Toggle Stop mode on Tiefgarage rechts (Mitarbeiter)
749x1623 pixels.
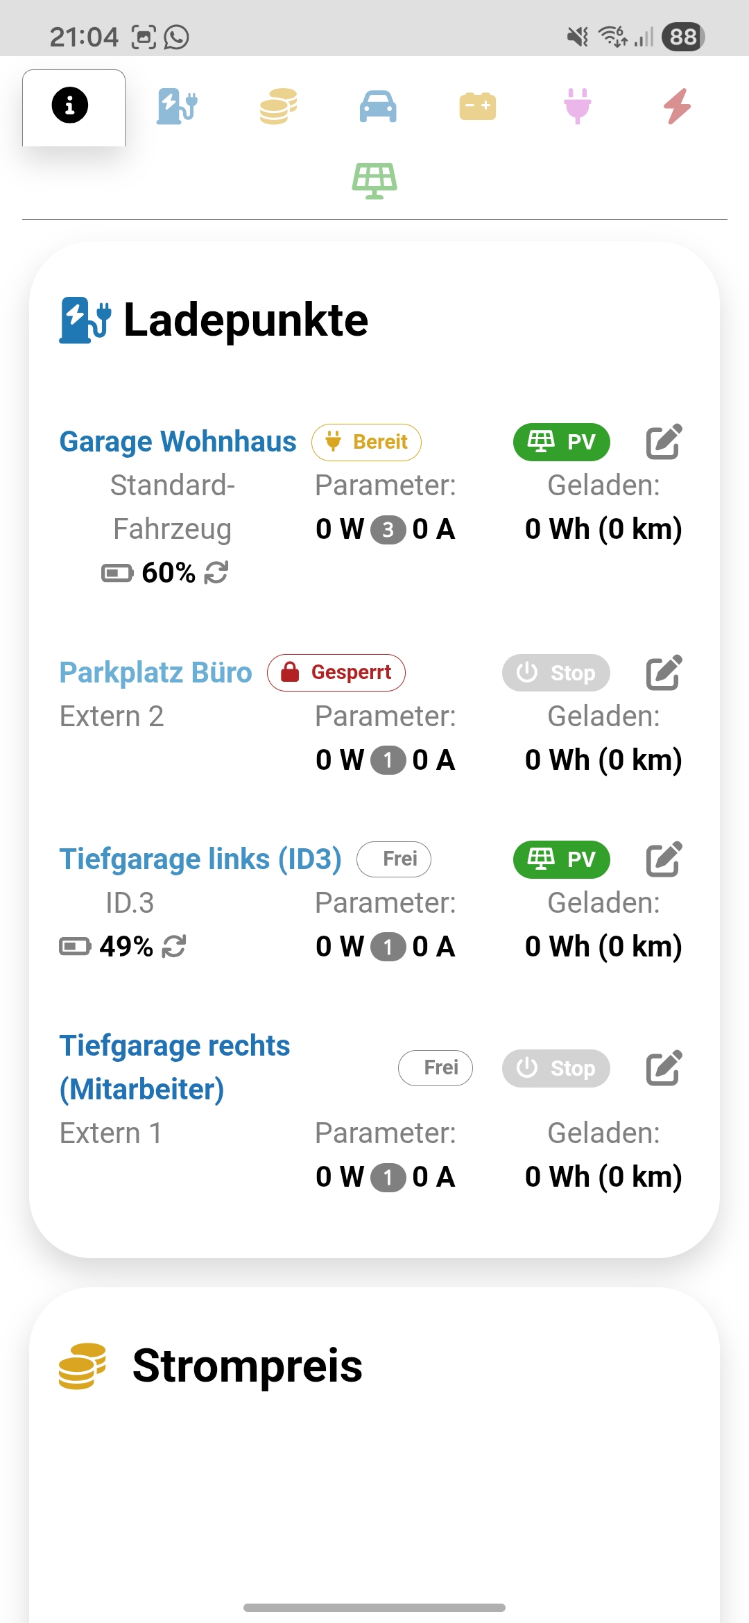point(556,1068)
